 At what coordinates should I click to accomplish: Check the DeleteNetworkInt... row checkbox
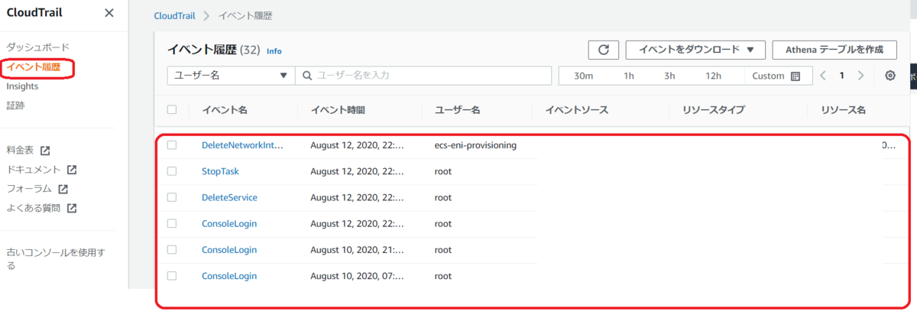tap(172, 145)
